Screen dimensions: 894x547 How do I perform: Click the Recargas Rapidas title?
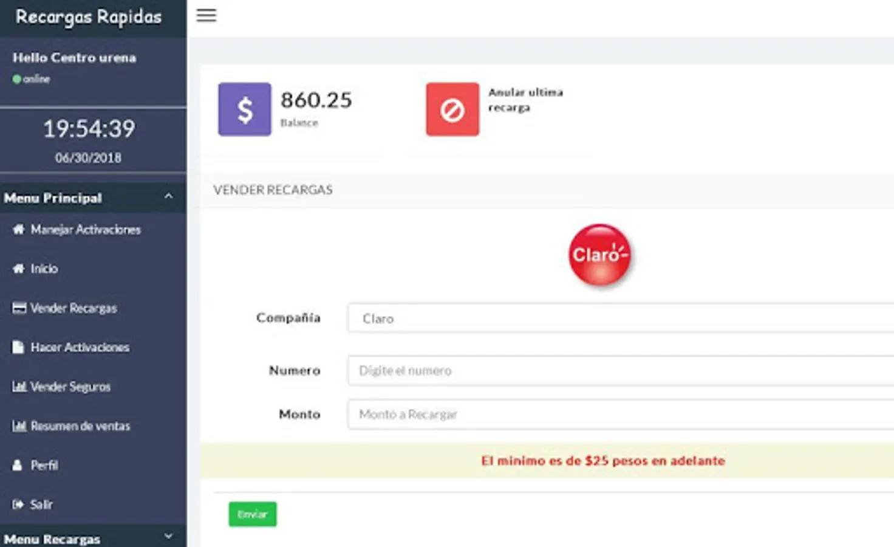coord(89,17)
